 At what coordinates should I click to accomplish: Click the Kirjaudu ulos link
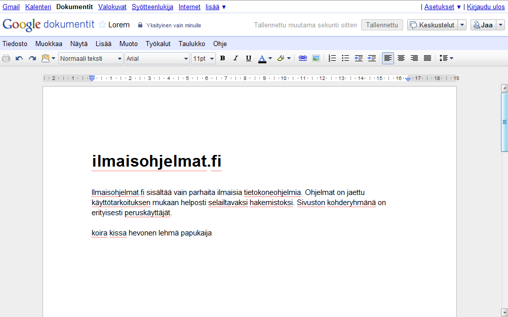click(486, 7)
